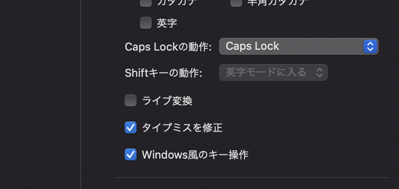
Task: Click the 英字 label text
Action: tap(167, 23)
